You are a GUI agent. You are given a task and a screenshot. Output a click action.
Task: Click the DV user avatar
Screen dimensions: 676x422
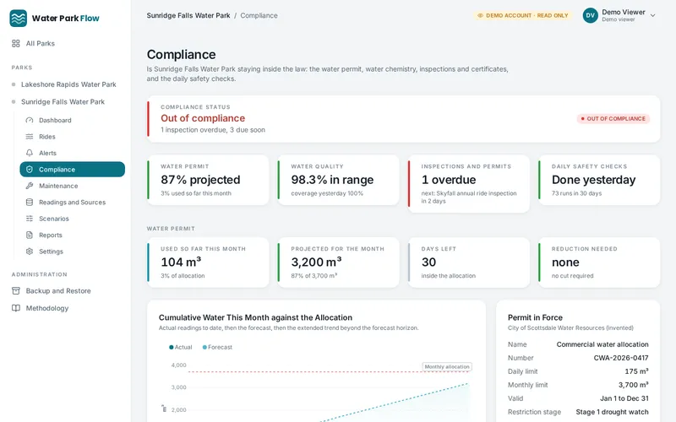click(590, 15)
